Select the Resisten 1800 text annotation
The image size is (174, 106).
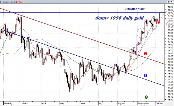coord(135,9)
